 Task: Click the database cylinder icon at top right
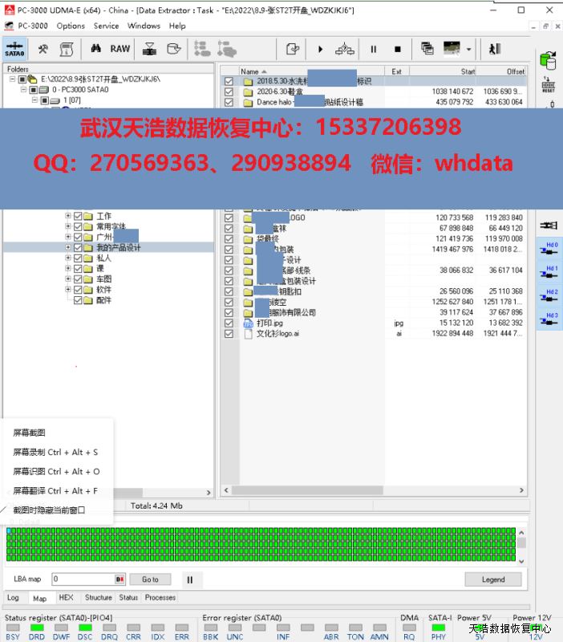point(549,60)
